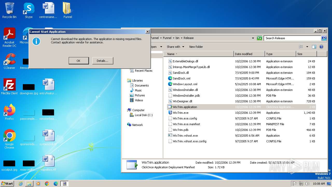
Task: Open entryfeatur Word document on desktop
Action: coord(48,87)
